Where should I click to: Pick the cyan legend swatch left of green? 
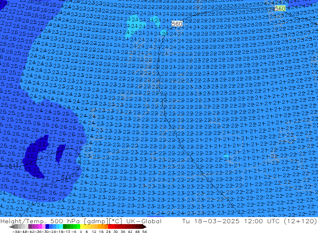pyautogui.click(x=61, y=227)
